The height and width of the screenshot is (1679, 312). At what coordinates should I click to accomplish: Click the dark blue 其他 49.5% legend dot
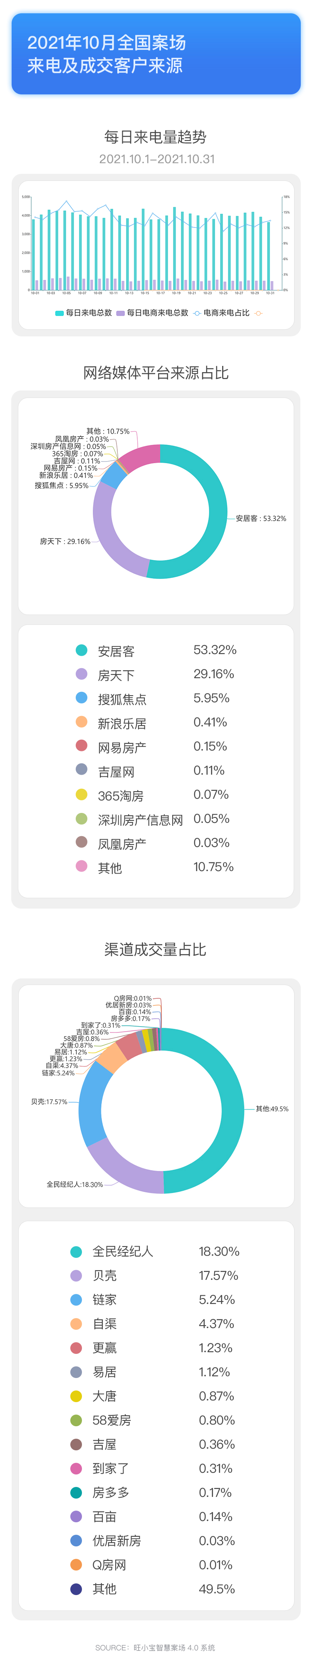[x=77, y=1589]
